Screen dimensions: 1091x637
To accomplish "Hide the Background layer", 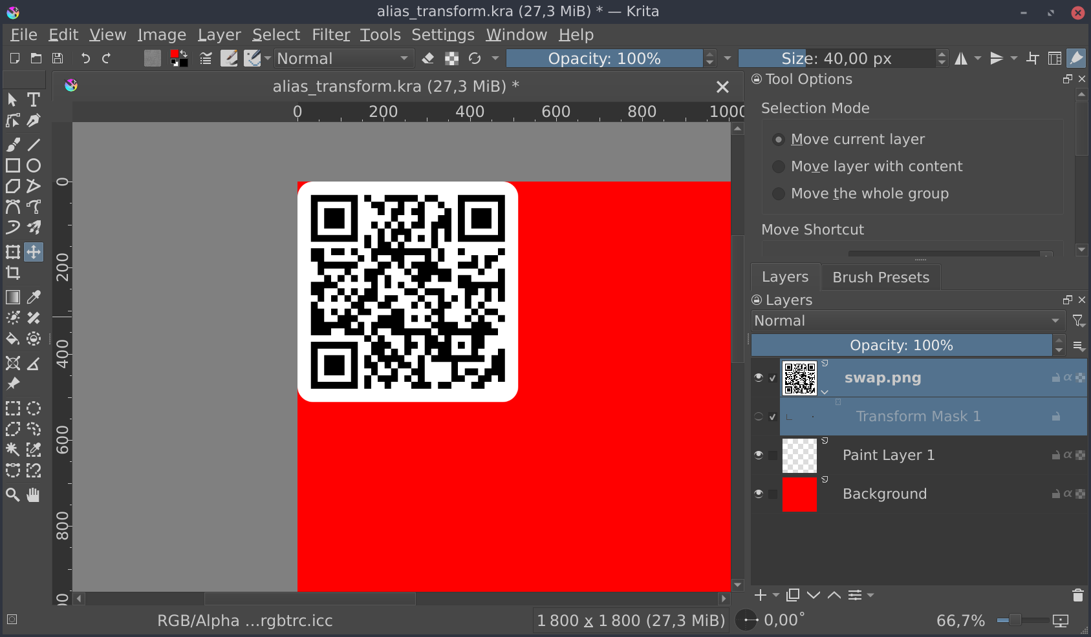I will (759, 494).
